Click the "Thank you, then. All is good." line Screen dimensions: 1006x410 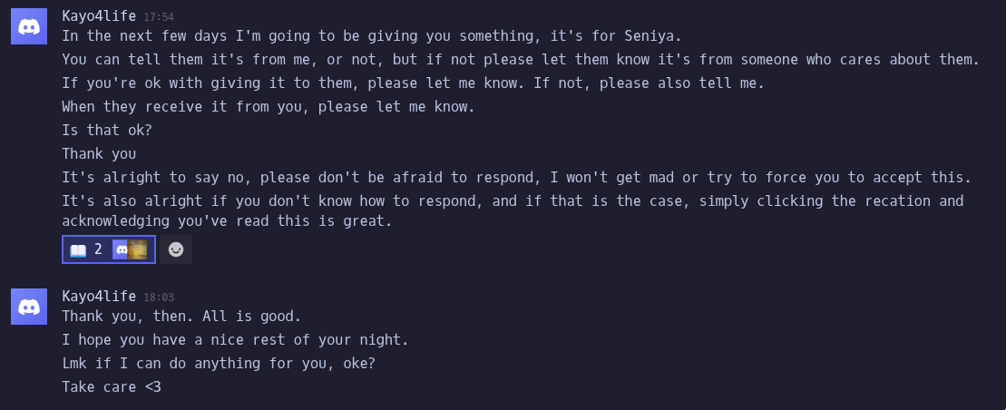(181, 317)
